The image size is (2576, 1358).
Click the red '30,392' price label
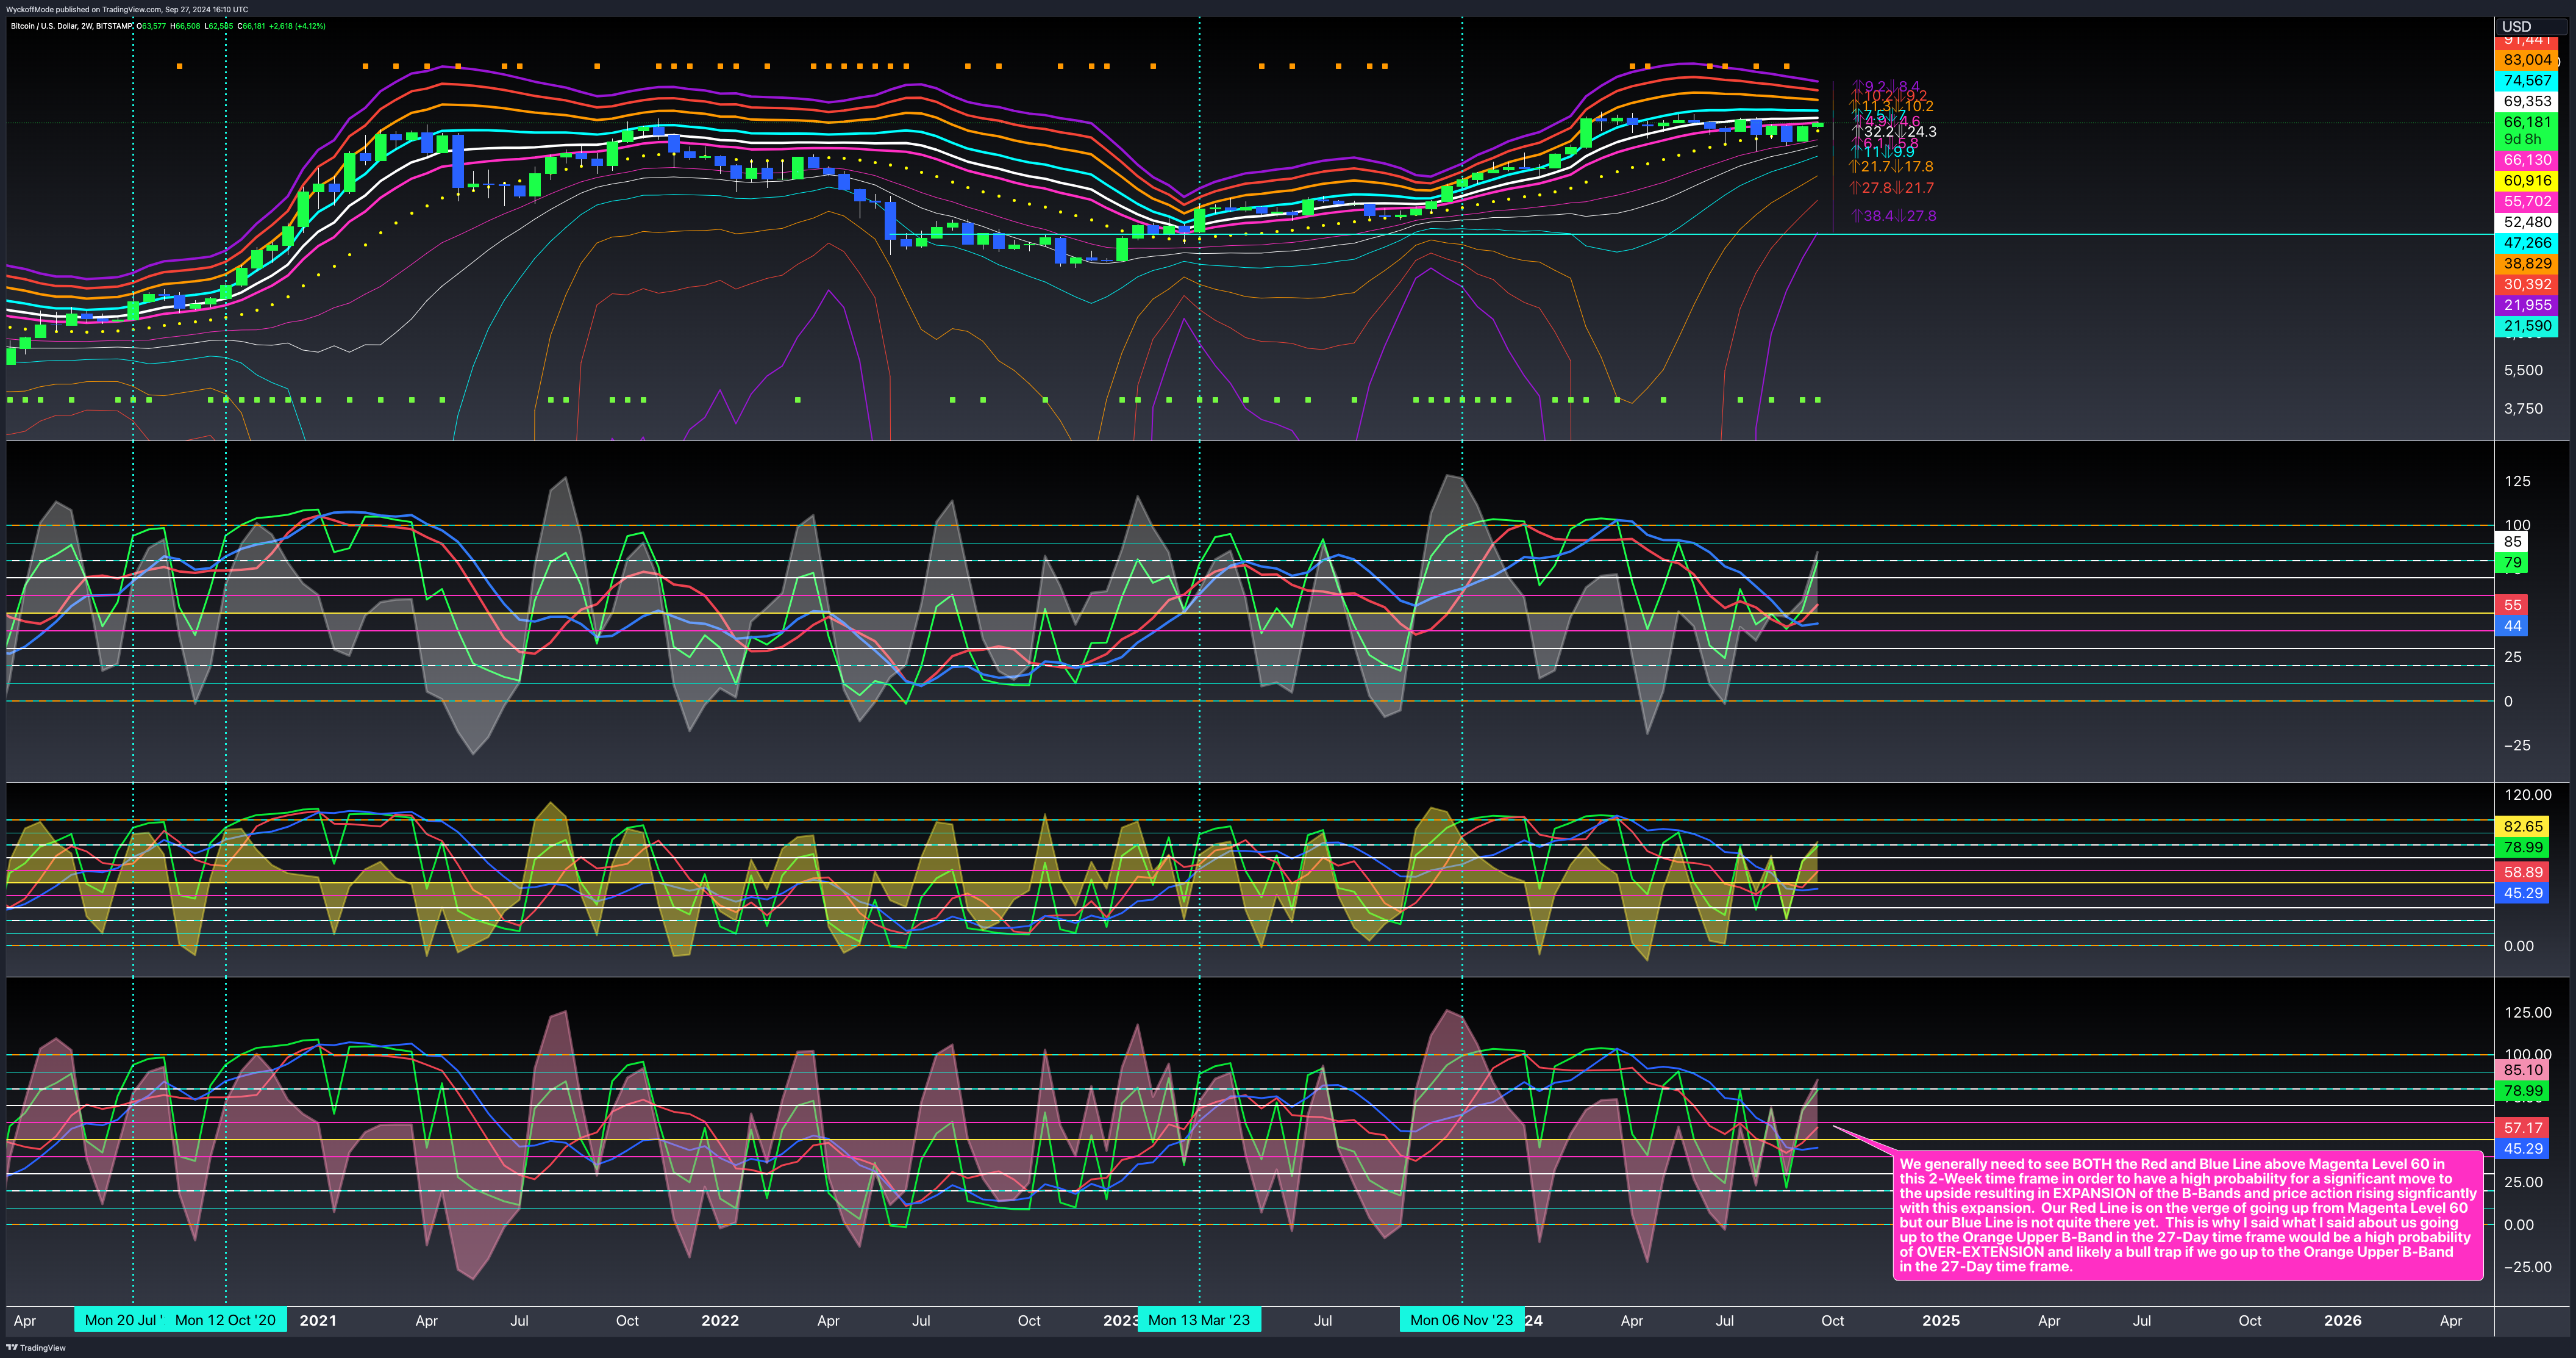pyautogui.click(x=2527, y=284)
